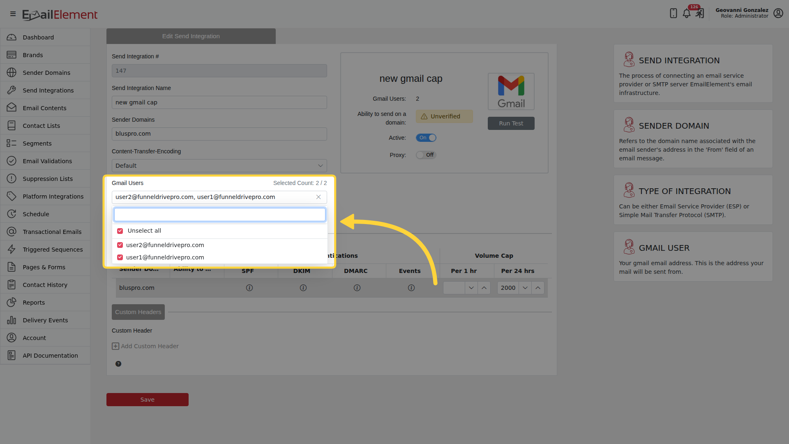
Task: Click the Segments sidebar icon
Action: 12,143
